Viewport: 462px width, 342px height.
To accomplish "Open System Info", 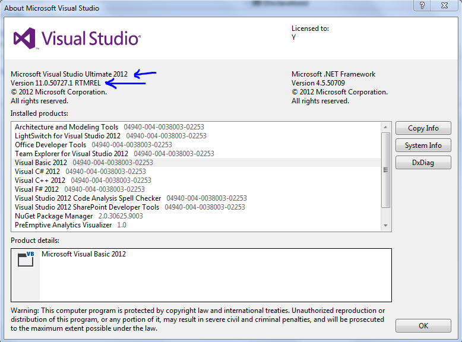I will point(423,145).
